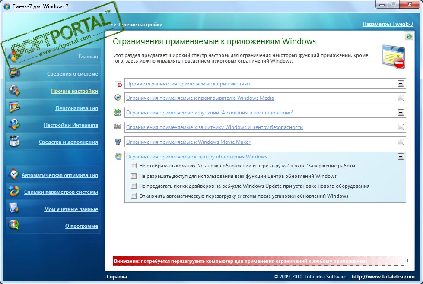Screen dimensions: 423x284
Task: Click the Tweak-7 title bar application icon
Action: click(x=7, y=6)
